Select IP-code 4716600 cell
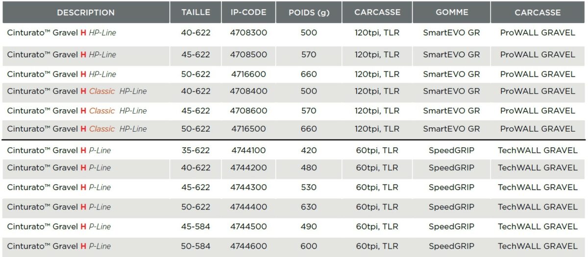Viewport: 588px width, 257px height. (249, 74)
